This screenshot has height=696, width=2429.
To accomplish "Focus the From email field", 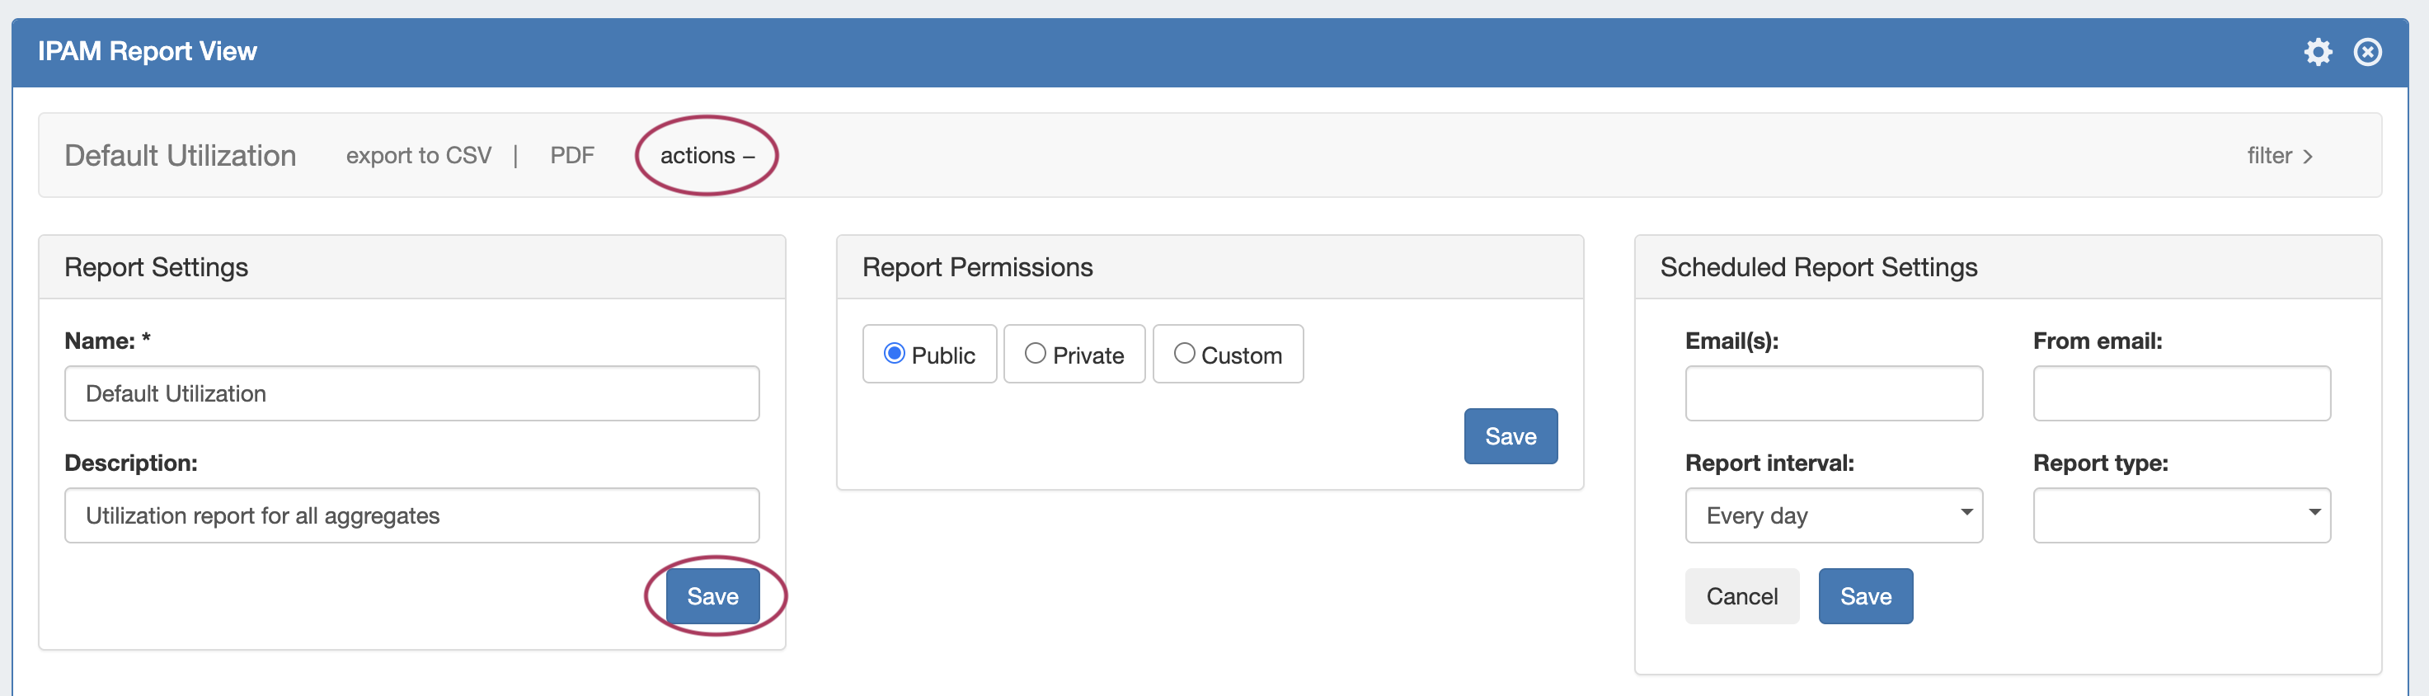I will pos(2181,393).
